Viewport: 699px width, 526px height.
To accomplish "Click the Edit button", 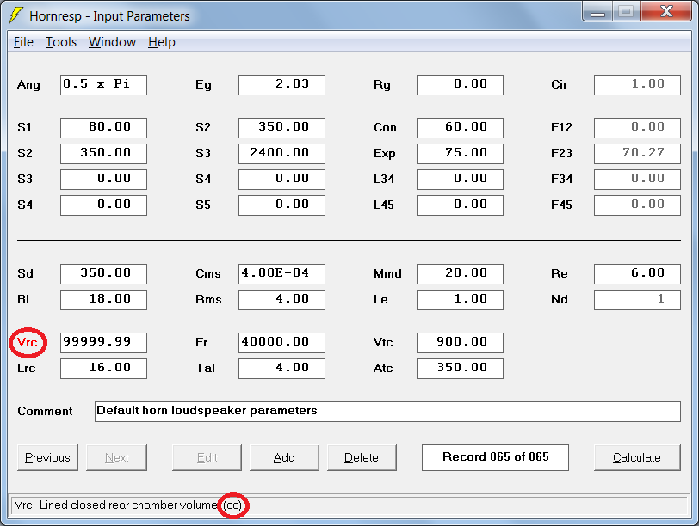I will (x=207, y=457).
